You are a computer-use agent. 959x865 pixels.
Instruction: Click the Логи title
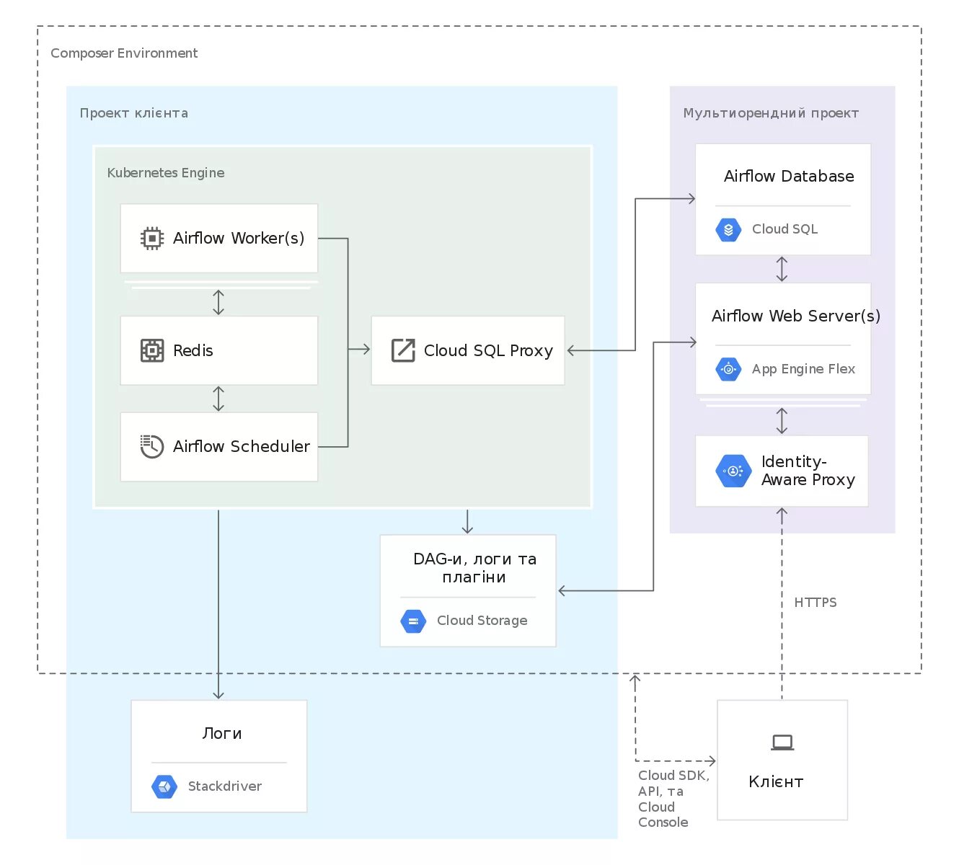click(x=222, y=734)
